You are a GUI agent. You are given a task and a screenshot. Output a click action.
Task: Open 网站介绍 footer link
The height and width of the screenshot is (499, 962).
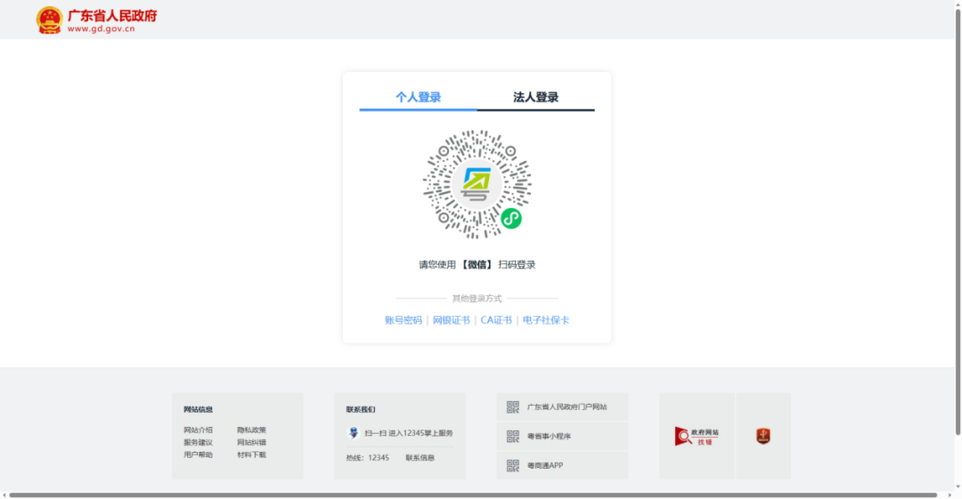point(198,431)
